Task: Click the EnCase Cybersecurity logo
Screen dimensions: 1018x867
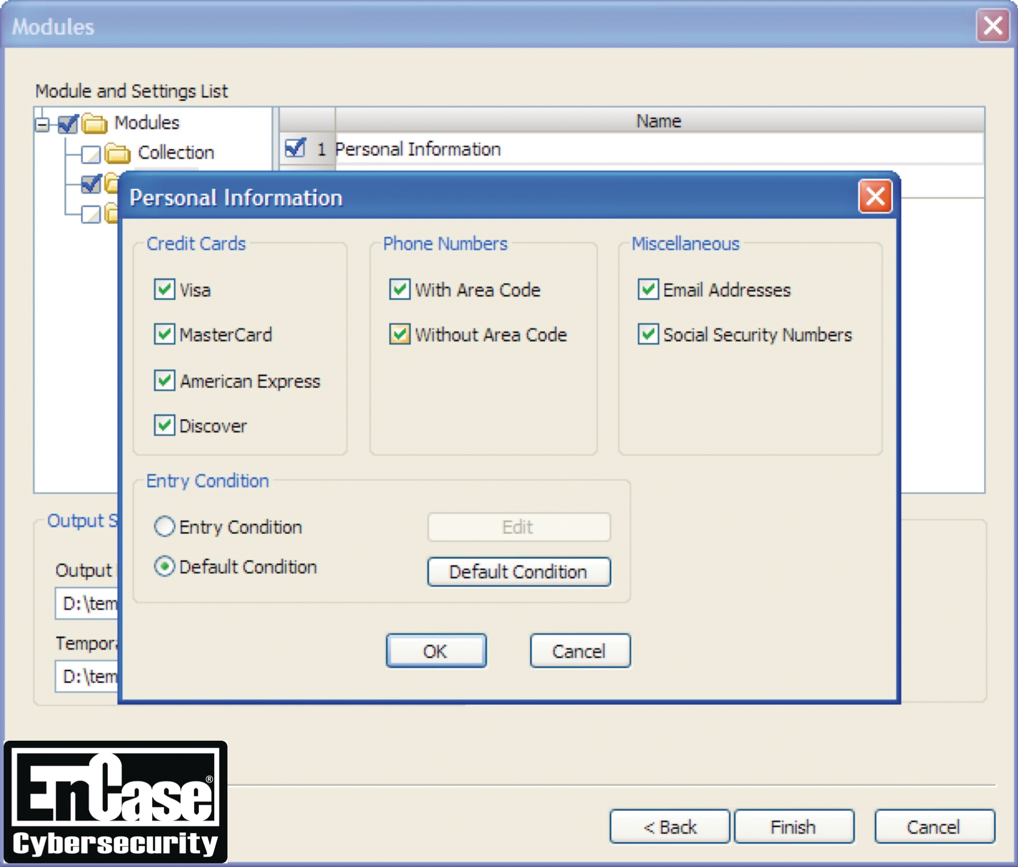Action: 116,802
